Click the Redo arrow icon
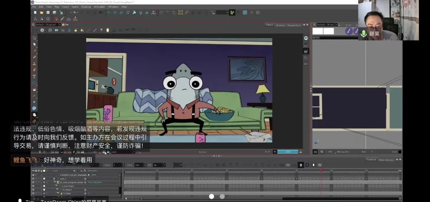Viewport: 430px width, 202px height. [x=74, y=13]
